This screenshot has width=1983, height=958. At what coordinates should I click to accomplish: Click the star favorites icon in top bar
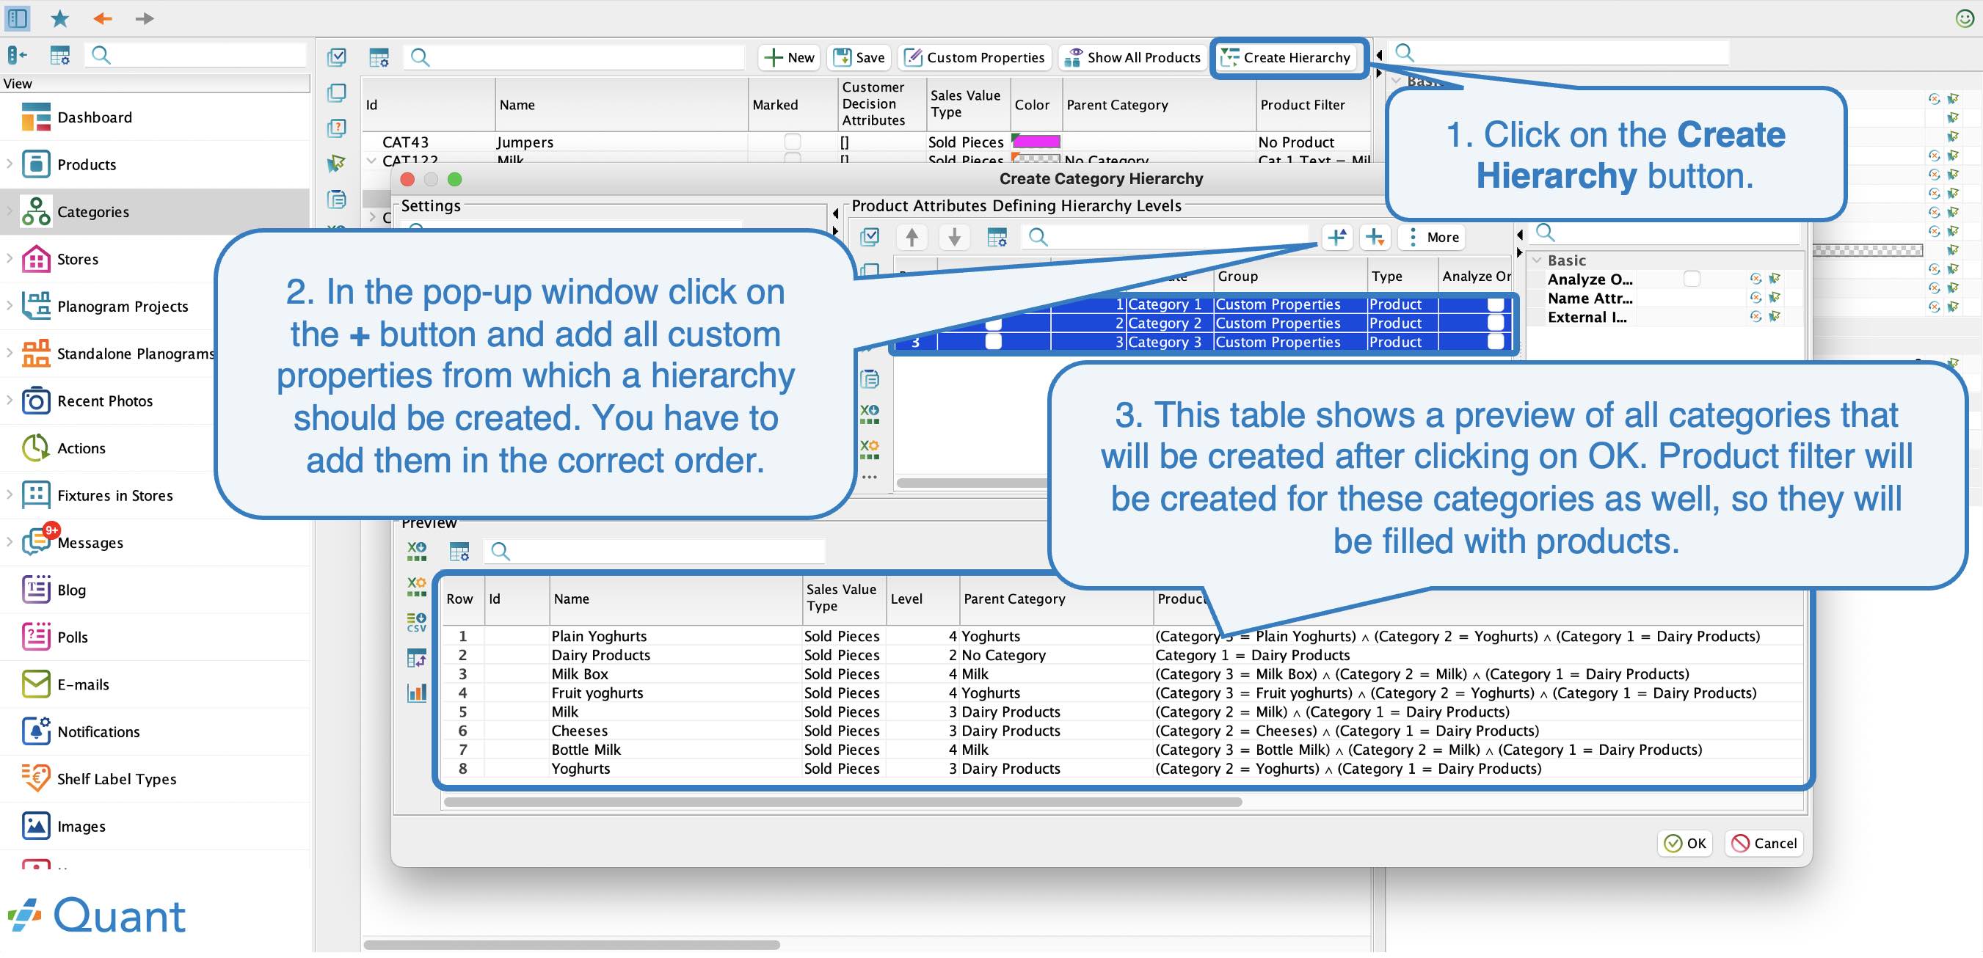(59, 18)
